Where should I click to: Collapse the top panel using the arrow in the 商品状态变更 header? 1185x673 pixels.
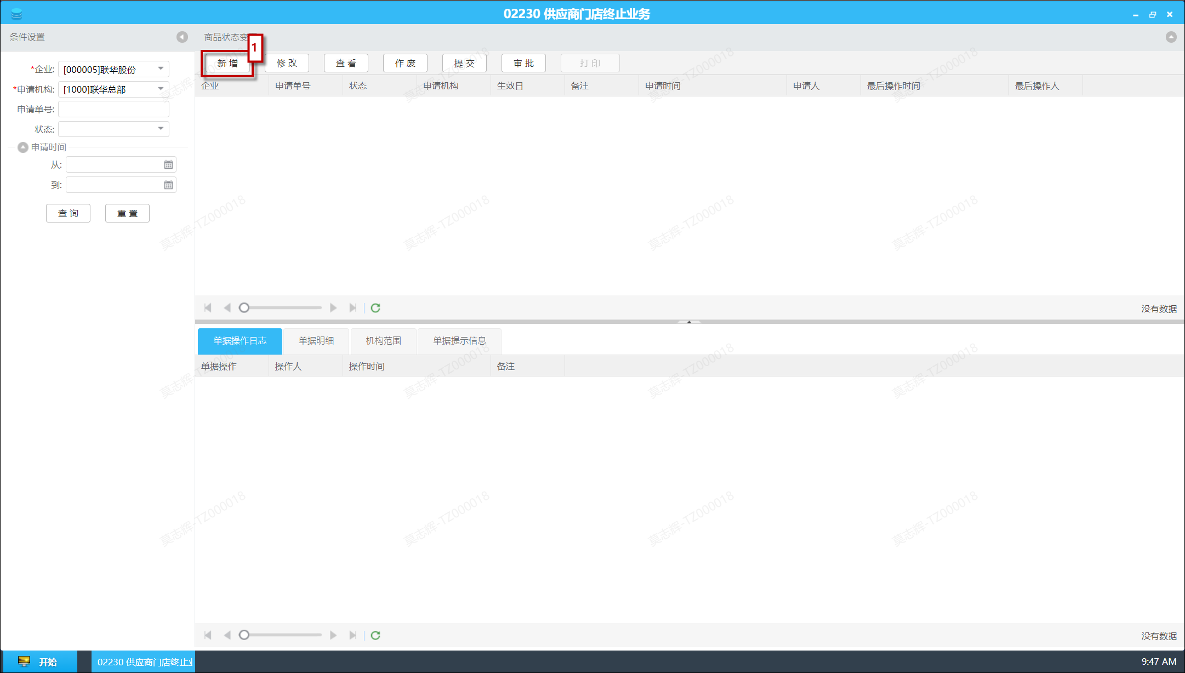(x=1171, y=37)
